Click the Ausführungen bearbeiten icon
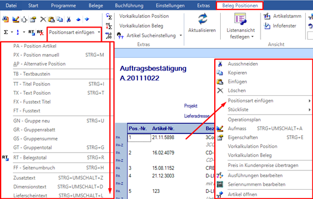 pyautogui.click(x=220, y=175)
